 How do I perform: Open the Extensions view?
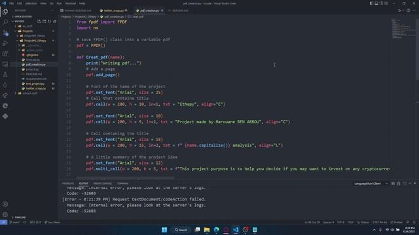(x=5, y=54)
